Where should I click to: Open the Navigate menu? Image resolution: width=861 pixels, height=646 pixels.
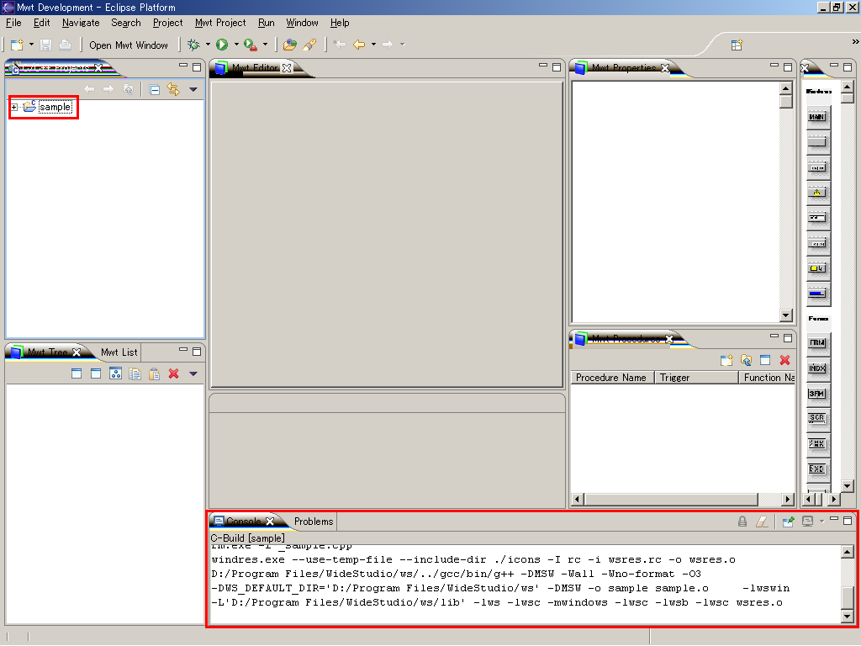(81, 23)
